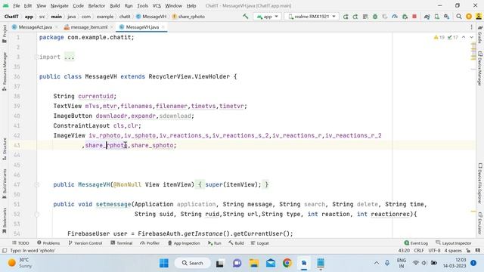
Task: Open the Refactor menu
Action: [97, 5]
